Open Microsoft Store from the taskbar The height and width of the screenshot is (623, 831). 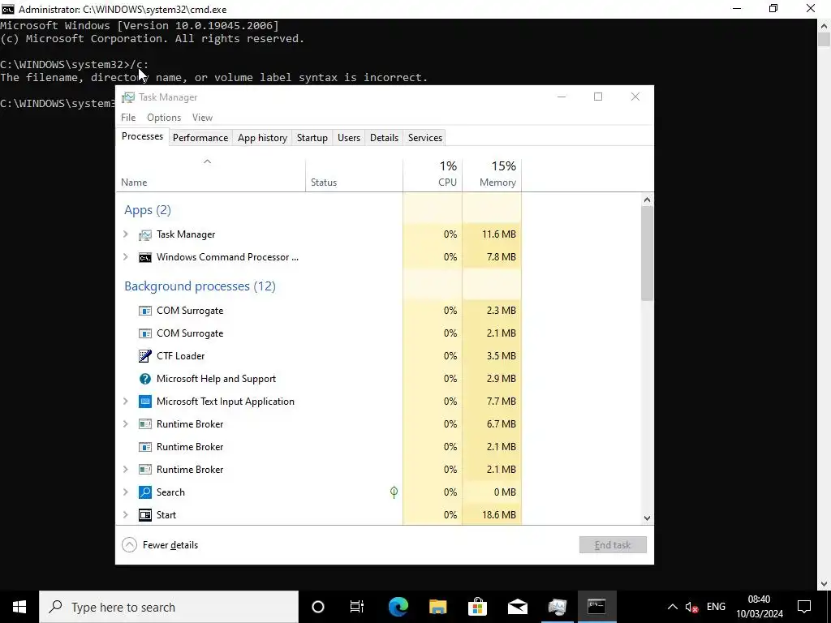click(x=477, y=607)
